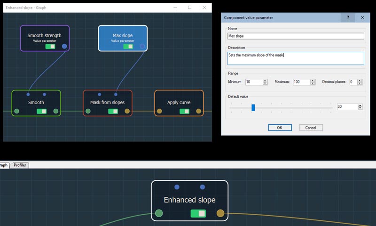Click Mask from slopes yellow output connector
The height and width of the screenshot is (226, 376).
(x=127, y=111)
